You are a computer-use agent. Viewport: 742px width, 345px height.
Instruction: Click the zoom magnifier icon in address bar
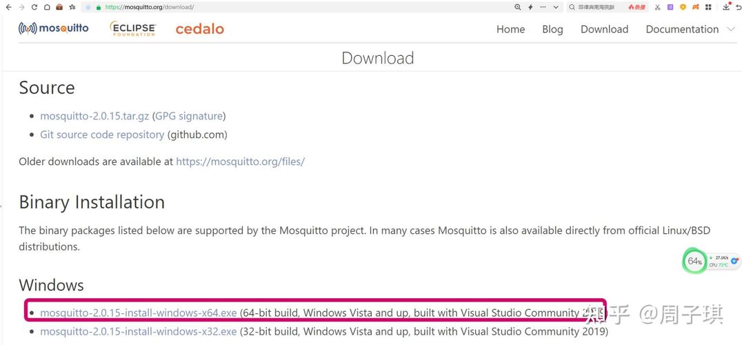click(518, 7)
